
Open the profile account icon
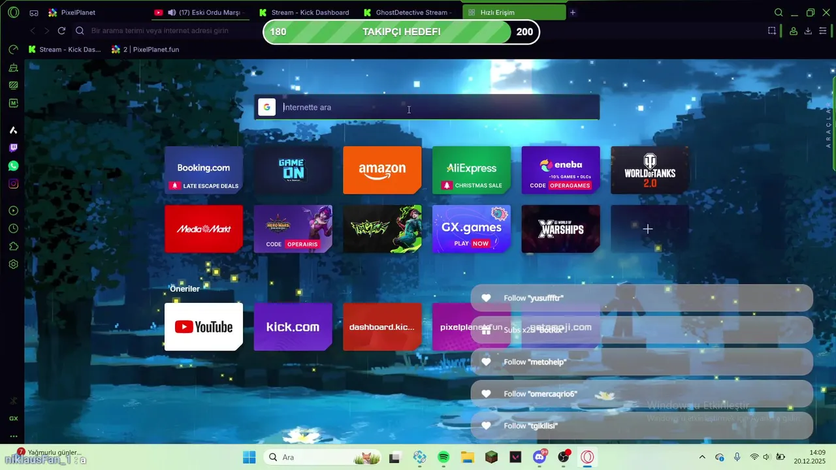click(x=794, y=31)
